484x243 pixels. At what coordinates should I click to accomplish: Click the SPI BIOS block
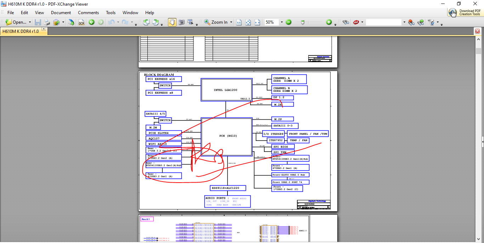click(x=283, y=147)
